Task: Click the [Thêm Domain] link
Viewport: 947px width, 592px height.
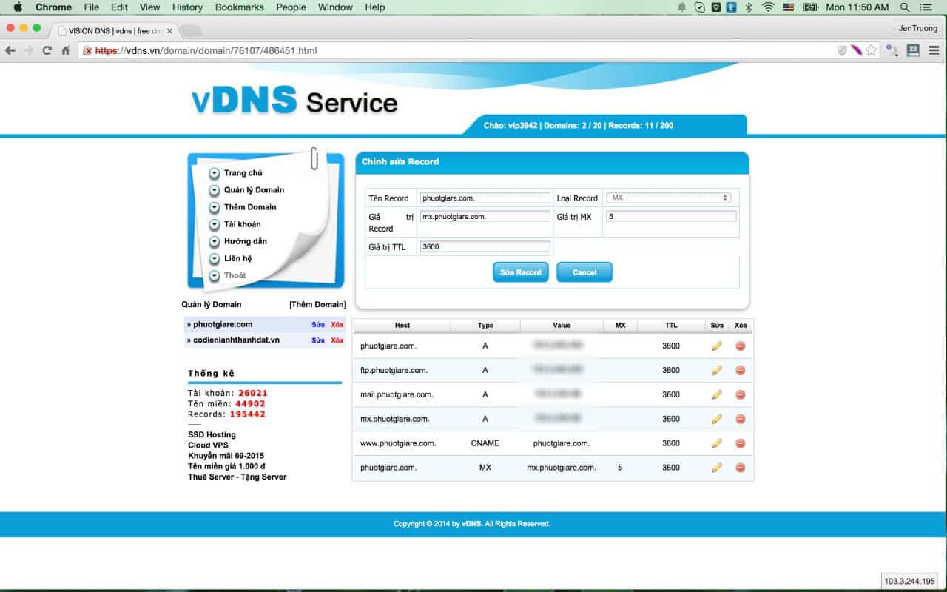Action: point(317,304)
